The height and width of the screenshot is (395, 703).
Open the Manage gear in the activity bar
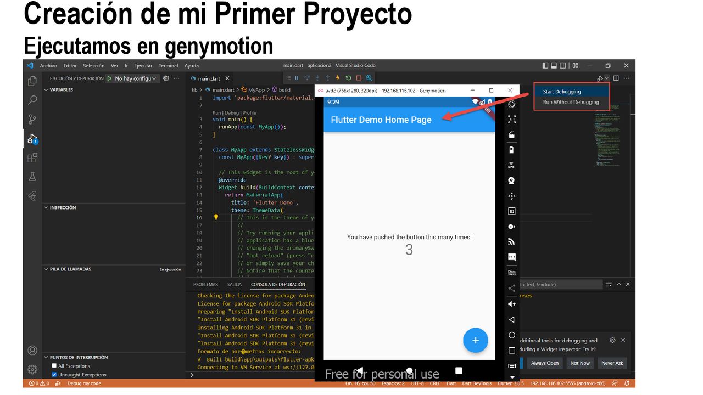(x=32, y=369)
